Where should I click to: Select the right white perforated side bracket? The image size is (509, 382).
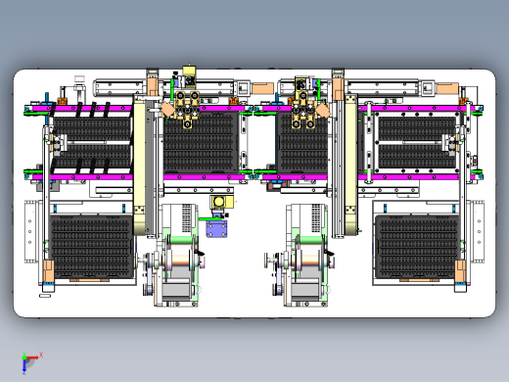coord(478,231)
